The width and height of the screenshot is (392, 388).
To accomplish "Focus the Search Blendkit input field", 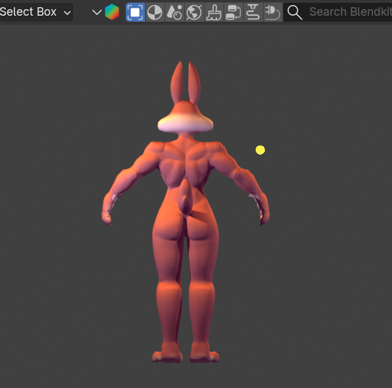I will tap(338, 12).
